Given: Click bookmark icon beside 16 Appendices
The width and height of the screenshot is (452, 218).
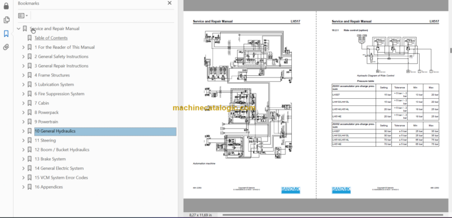Looking at the screenshot, I should tap(29, 187).
